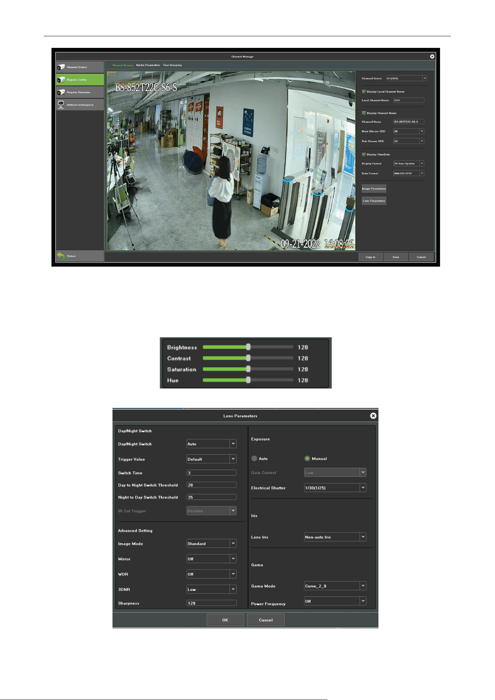Click the Channel Name input field
This screenshot has height=700, width=495.
click(x=409, y=122)
